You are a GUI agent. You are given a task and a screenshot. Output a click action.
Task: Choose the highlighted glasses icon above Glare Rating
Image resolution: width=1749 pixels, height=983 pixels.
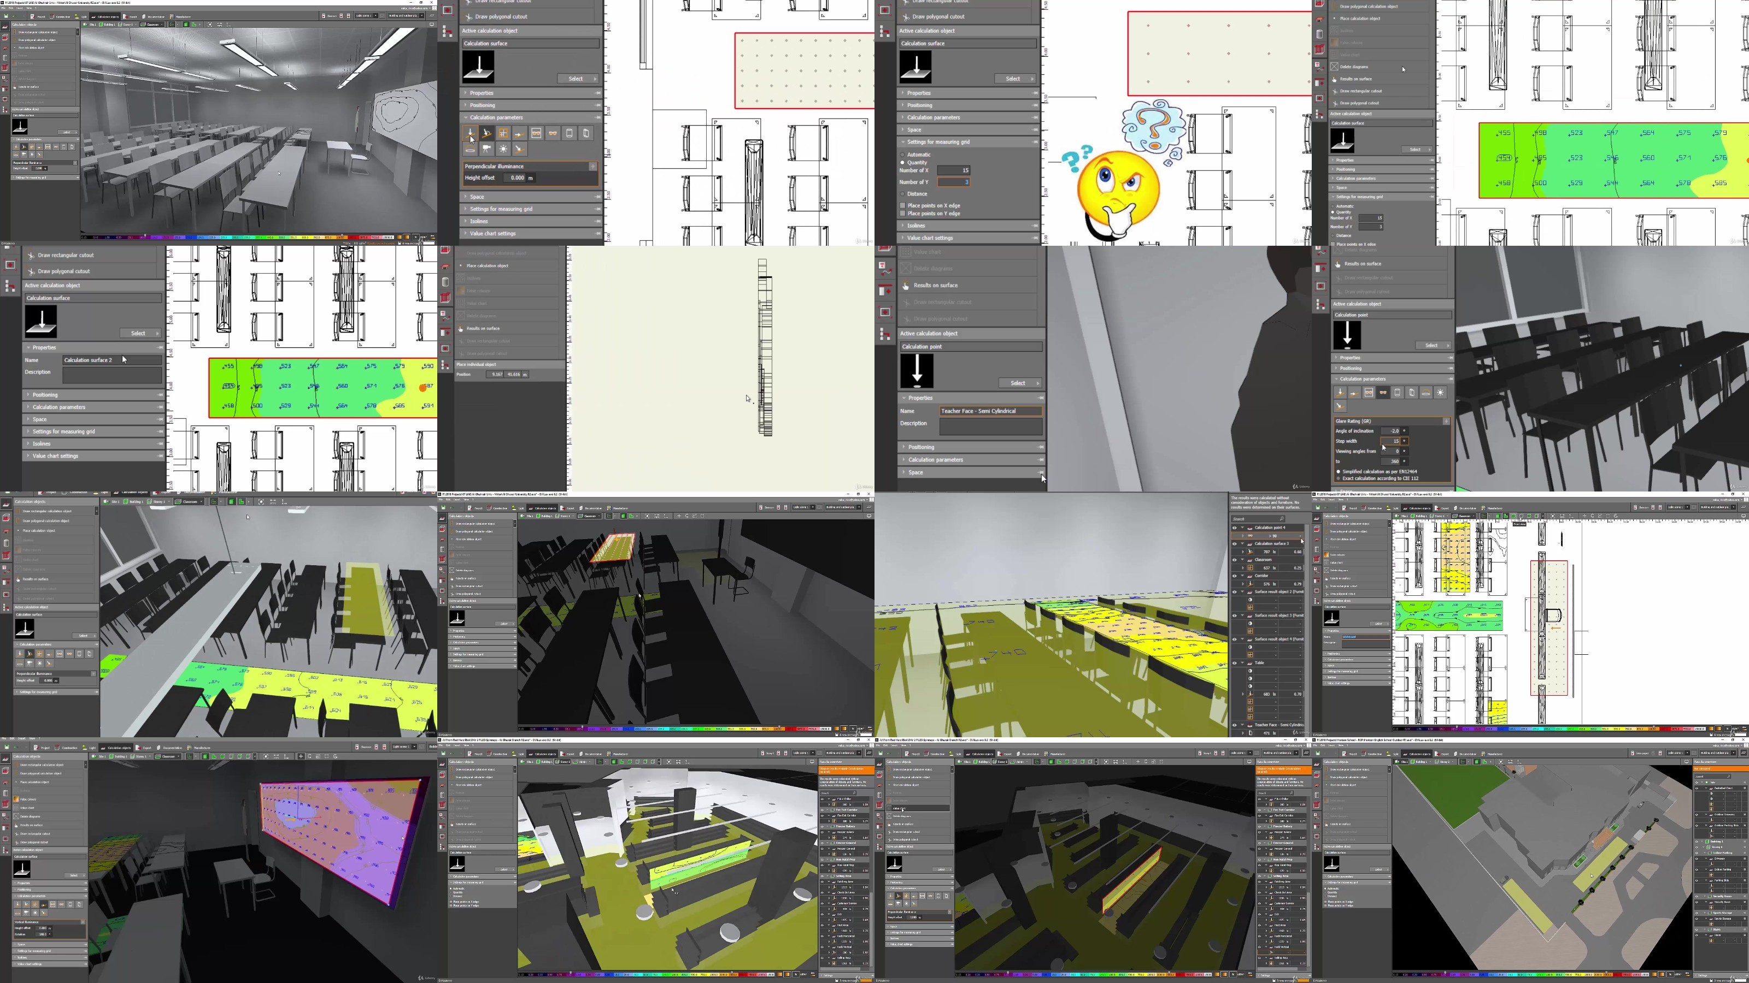(1383, 393)
